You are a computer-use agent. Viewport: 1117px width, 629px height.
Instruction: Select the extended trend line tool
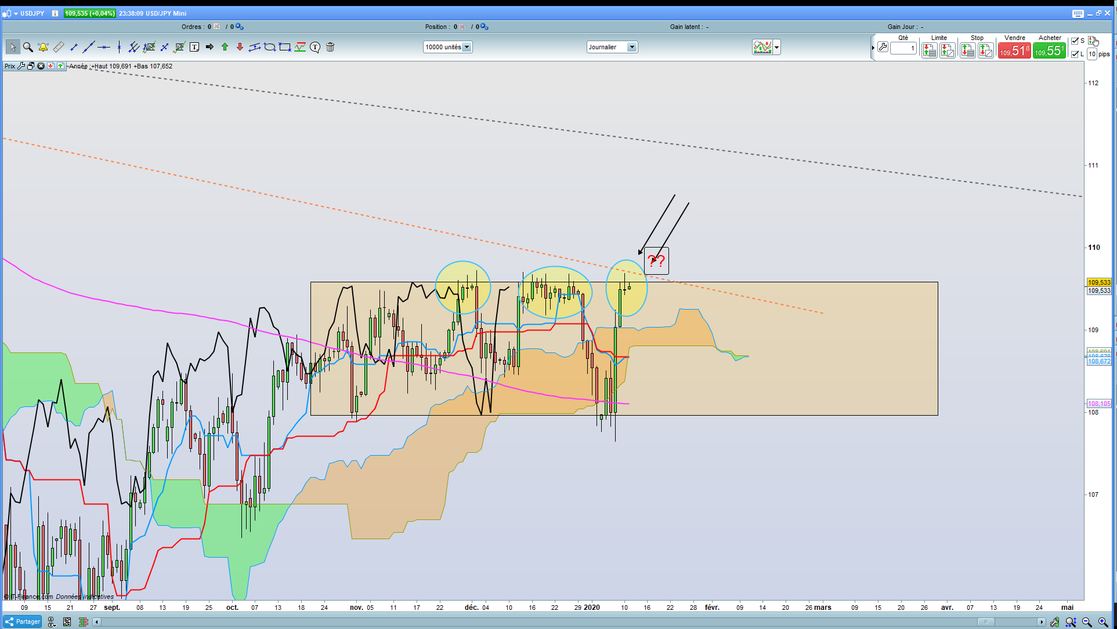(x=89, y=47)
